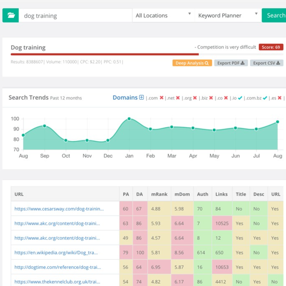Click the keyword search input field
Image resolution: width=286 pixels, height=286 pixels.
tap(75, 16)
